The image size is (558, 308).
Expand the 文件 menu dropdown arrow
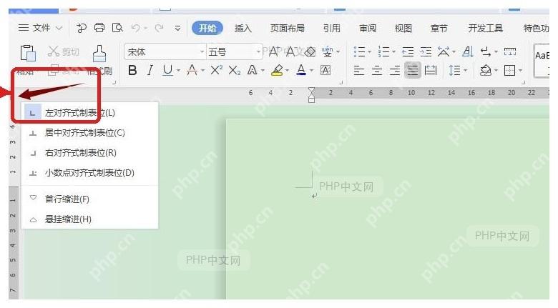[x=59, y=28]
